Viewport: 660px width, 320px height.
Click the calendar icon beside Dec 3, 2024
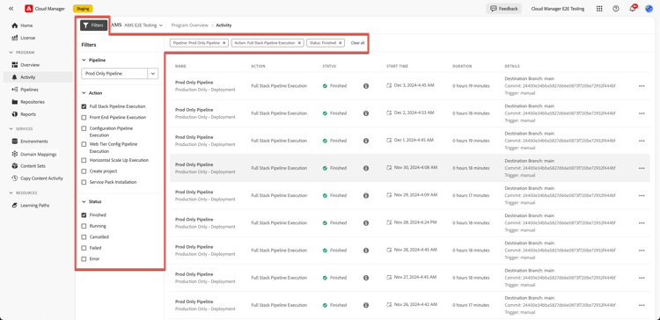(389, 85)
